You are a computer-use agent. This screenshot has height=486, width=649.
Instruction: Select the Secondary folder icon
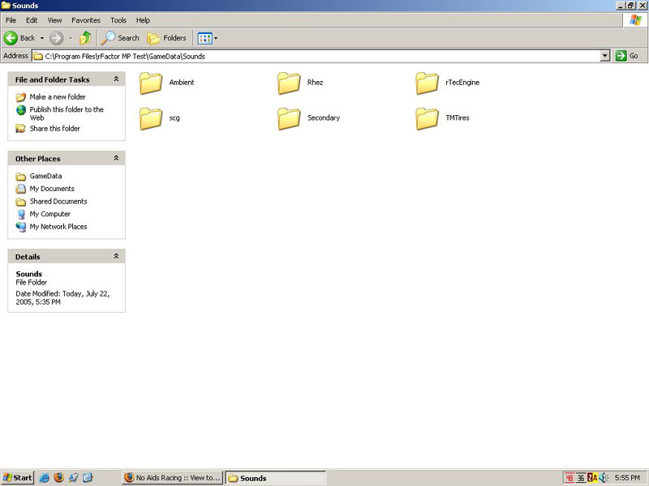tap(289, 118)
